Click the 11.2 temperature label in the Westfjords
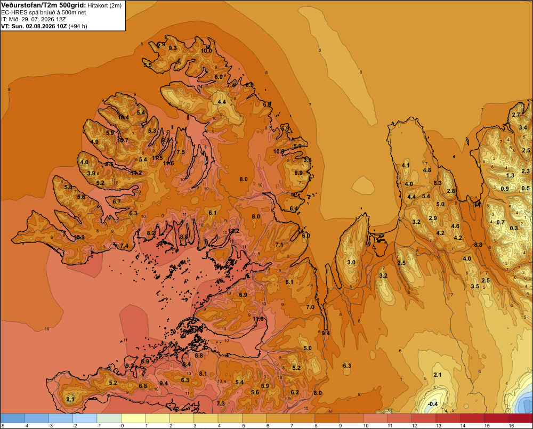Image resolution: width=533 pixels, height=429 pixels. pyautogui.click(x=136, y=173)
